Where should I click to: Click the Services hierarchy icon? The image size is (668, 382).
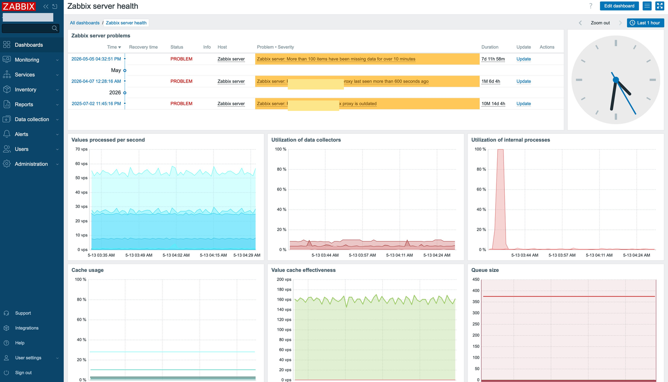click(x=7, y=75)
